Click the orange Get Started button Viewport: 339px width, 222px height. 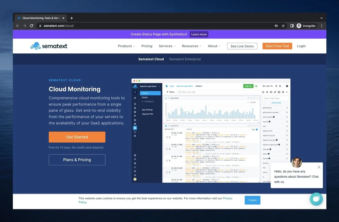tap(77, 137)
